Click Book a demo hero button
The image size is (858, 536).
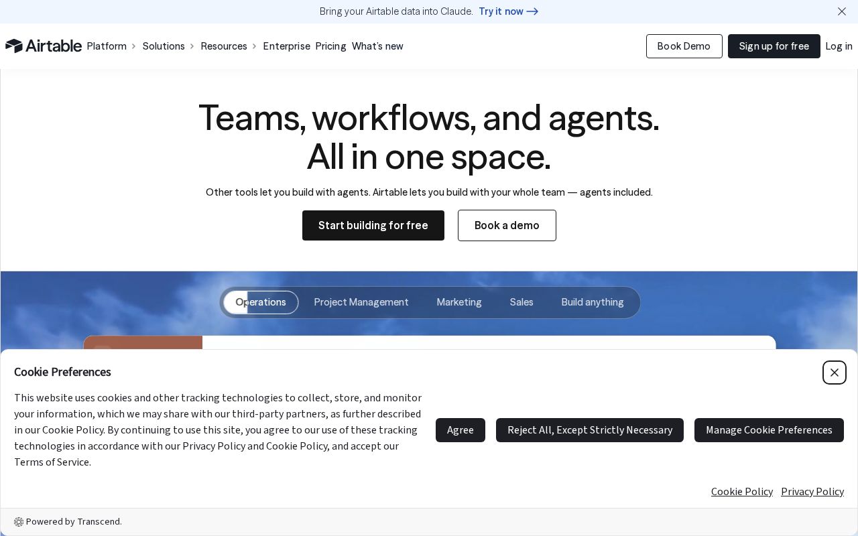507,225
